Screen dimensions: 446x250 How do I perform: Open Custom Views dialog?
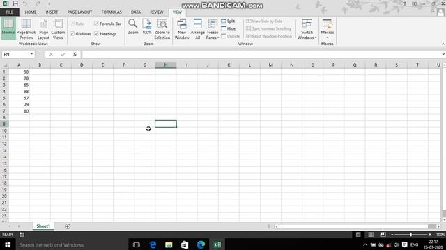58,29
